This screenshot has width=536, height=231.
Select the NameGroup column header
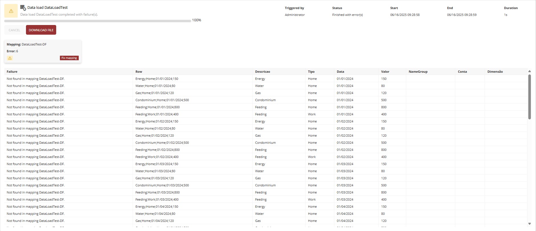pyautogui.click(x=431, y=72)
